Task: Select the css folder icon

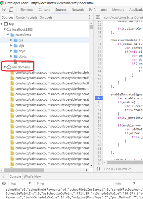Action: (x=16, y=40)
